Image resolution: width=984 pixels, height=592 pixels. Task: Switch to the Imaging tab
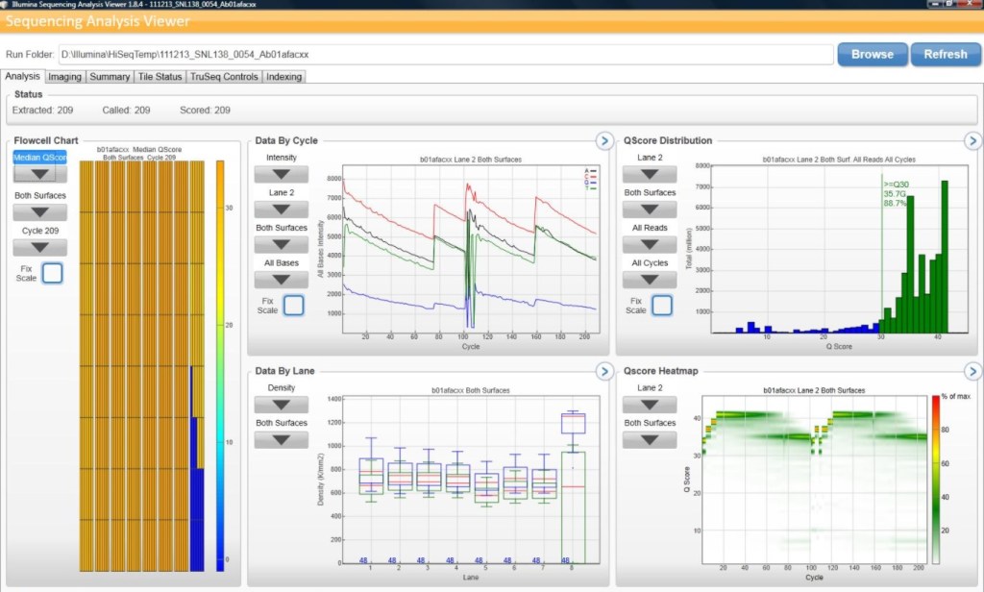pos(65,77)
